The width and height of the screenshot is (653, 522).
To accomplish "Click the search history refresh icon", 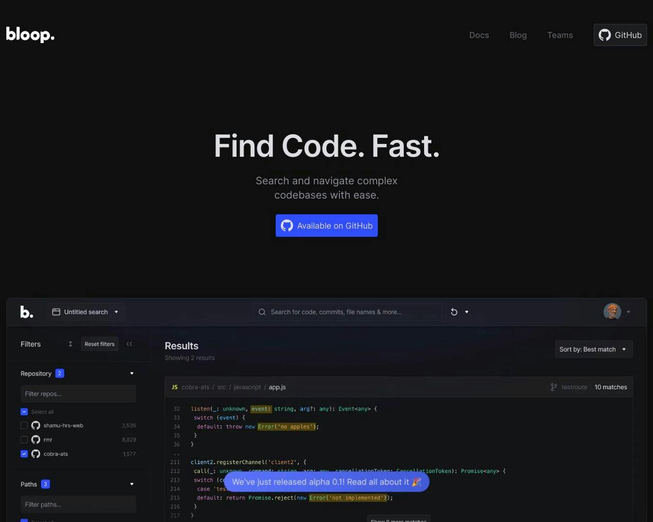I will (453, 312).
